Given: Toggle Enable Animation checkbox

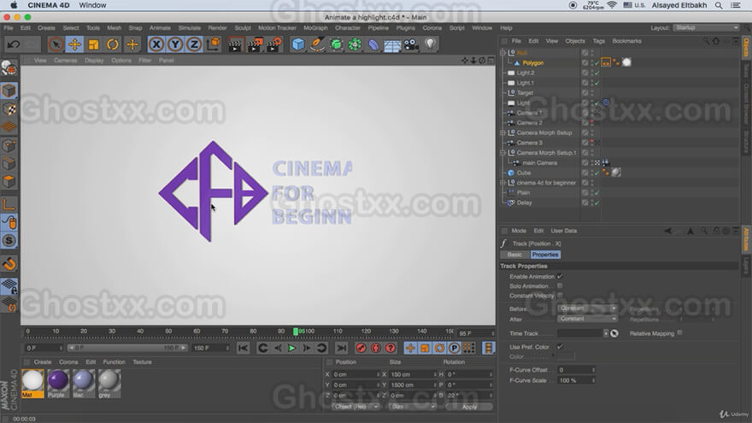Looking at the screenshot, I should [x=560, y=276].
